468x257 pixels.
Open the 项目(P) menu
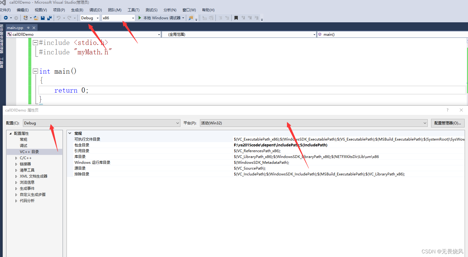[x=59, y=10]
